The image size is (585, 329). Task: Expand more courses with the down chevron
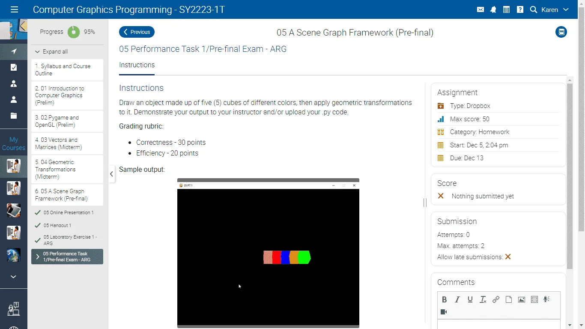pos(14,277)
